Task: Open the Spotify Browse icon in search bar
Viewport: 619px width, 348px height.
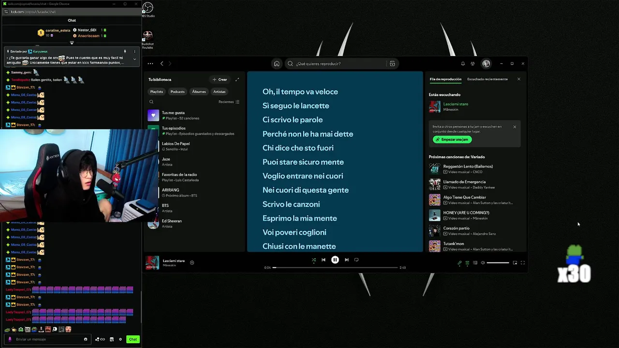Action: [x=392, y=63]
